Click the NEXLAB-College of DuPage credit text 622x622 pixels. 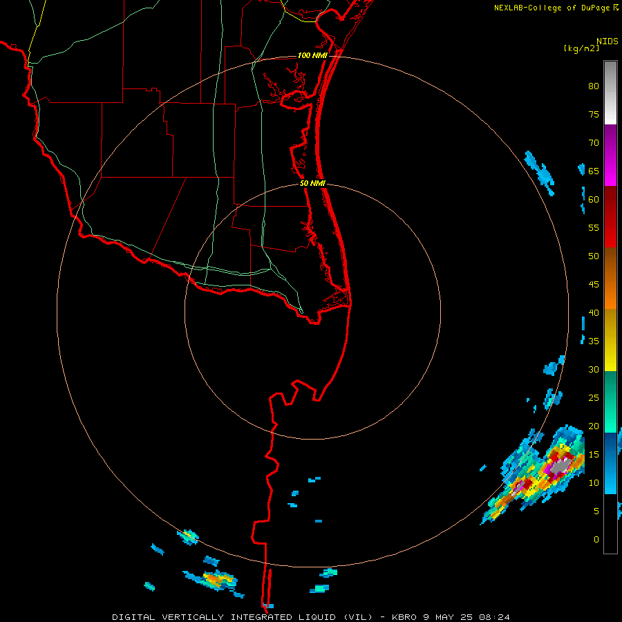click(552, 8)
